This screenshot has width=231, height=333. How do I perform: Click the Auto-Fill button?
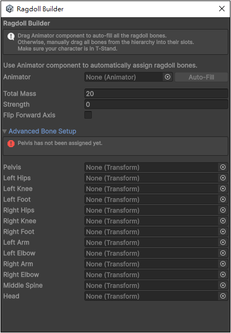pos(201,77)
